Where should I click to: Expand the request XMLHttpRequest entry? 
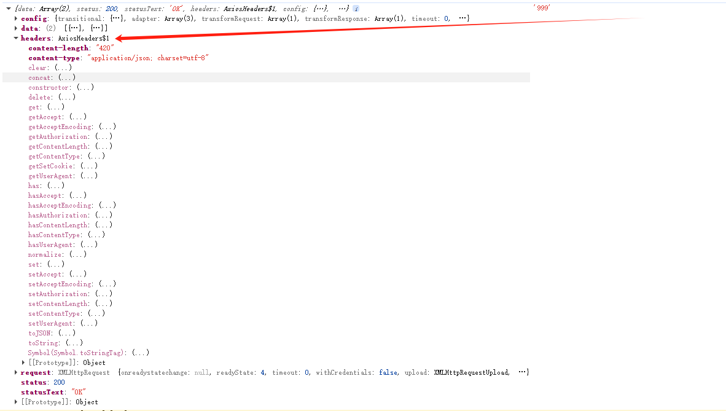pos(16,372)
